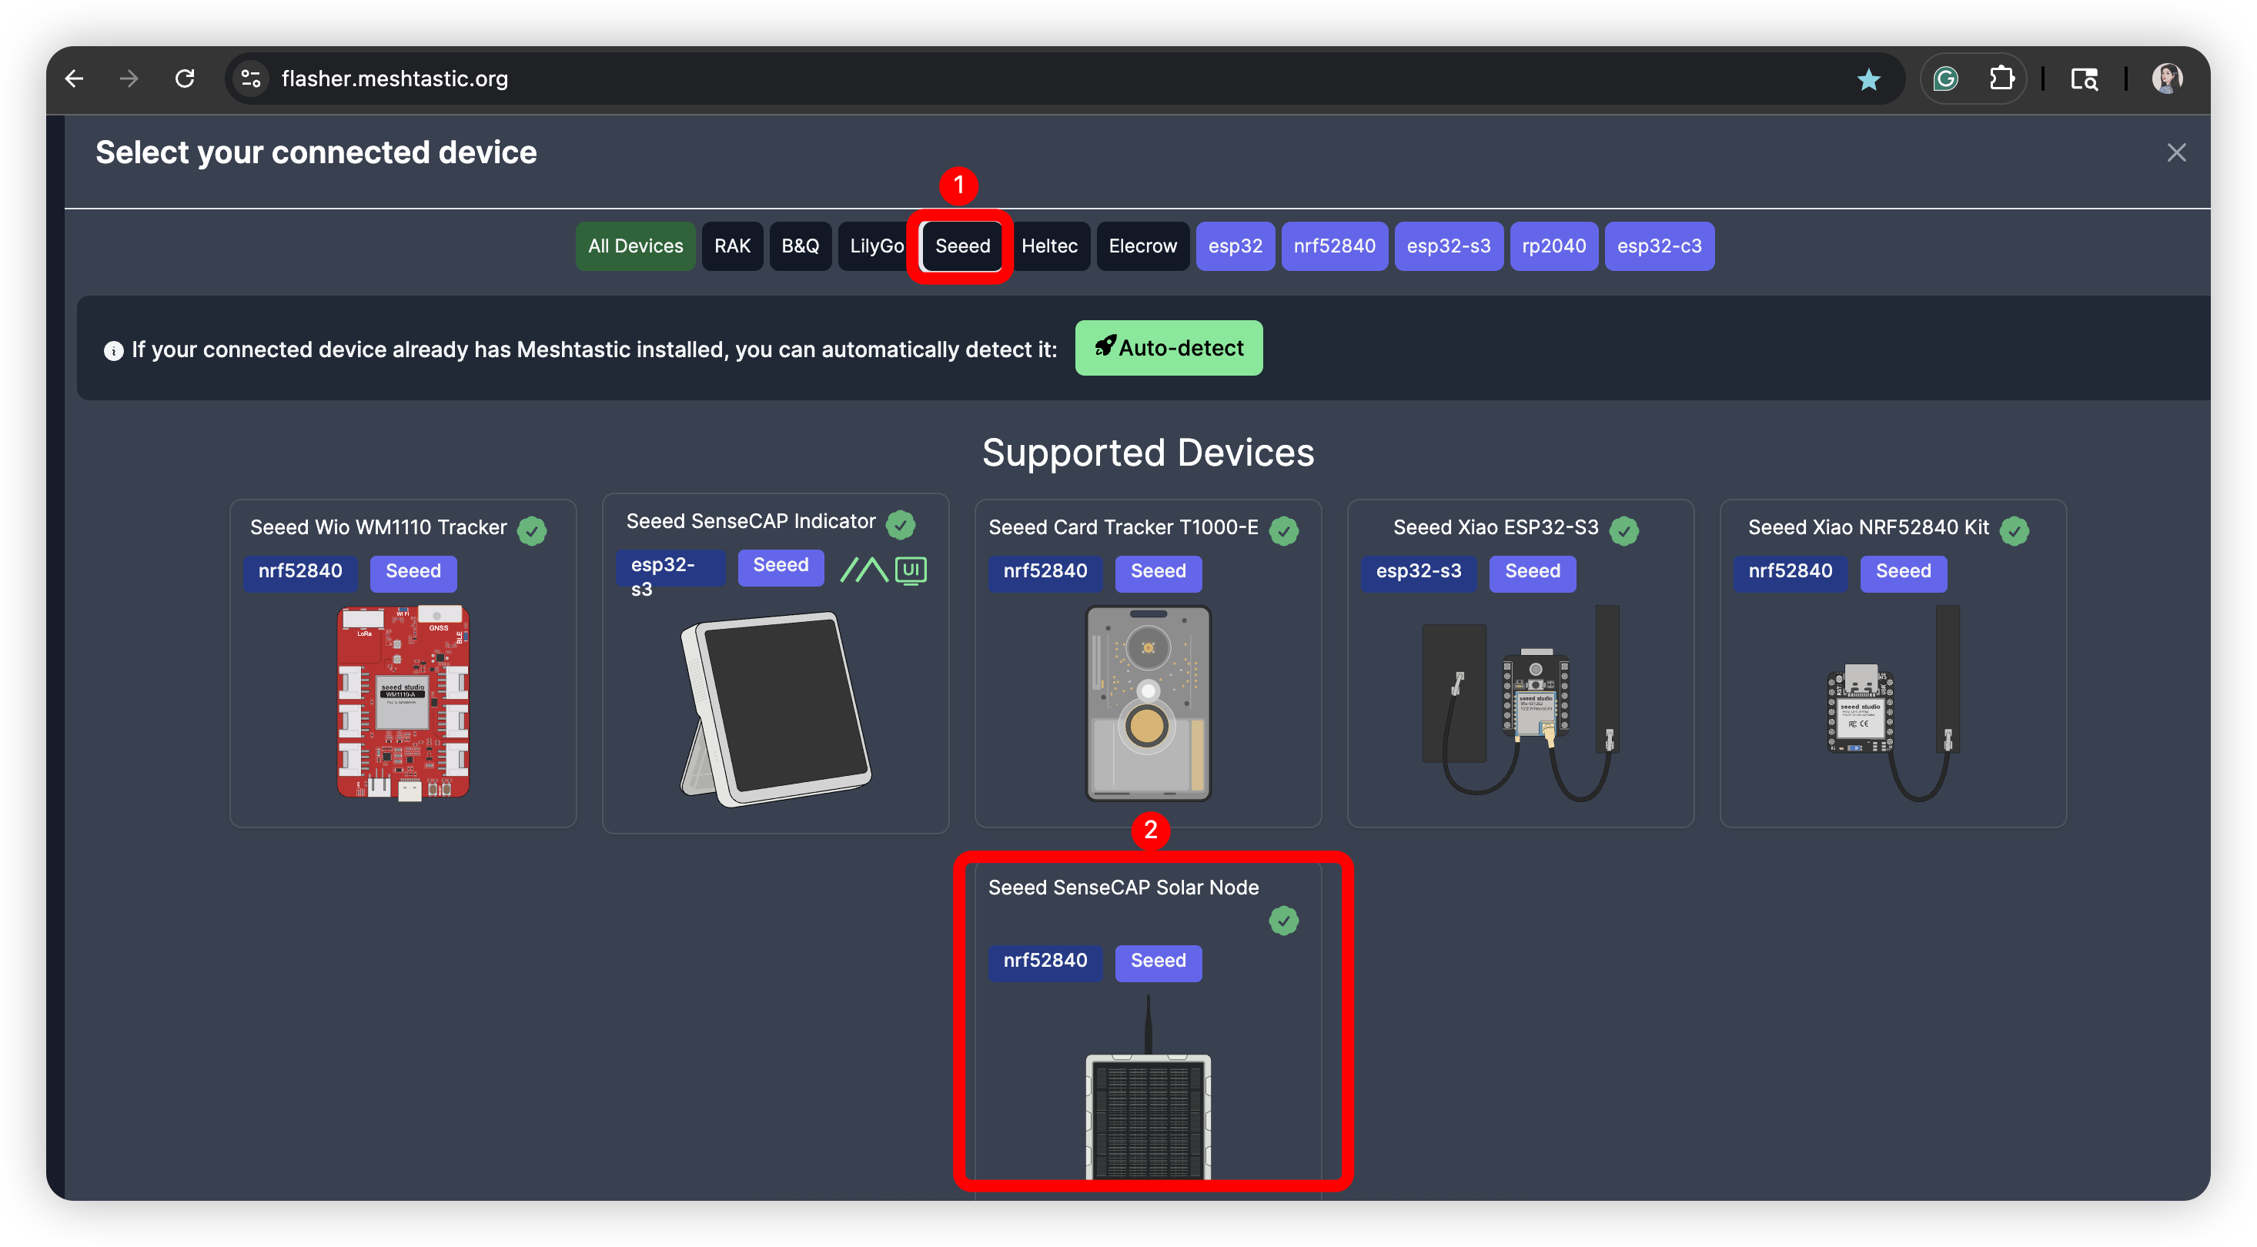The height and width of the screenshot is (1247, 2257).
Task: Click verified checkmark on Card Tracker T1000-E
Action: pos(1283,530)
